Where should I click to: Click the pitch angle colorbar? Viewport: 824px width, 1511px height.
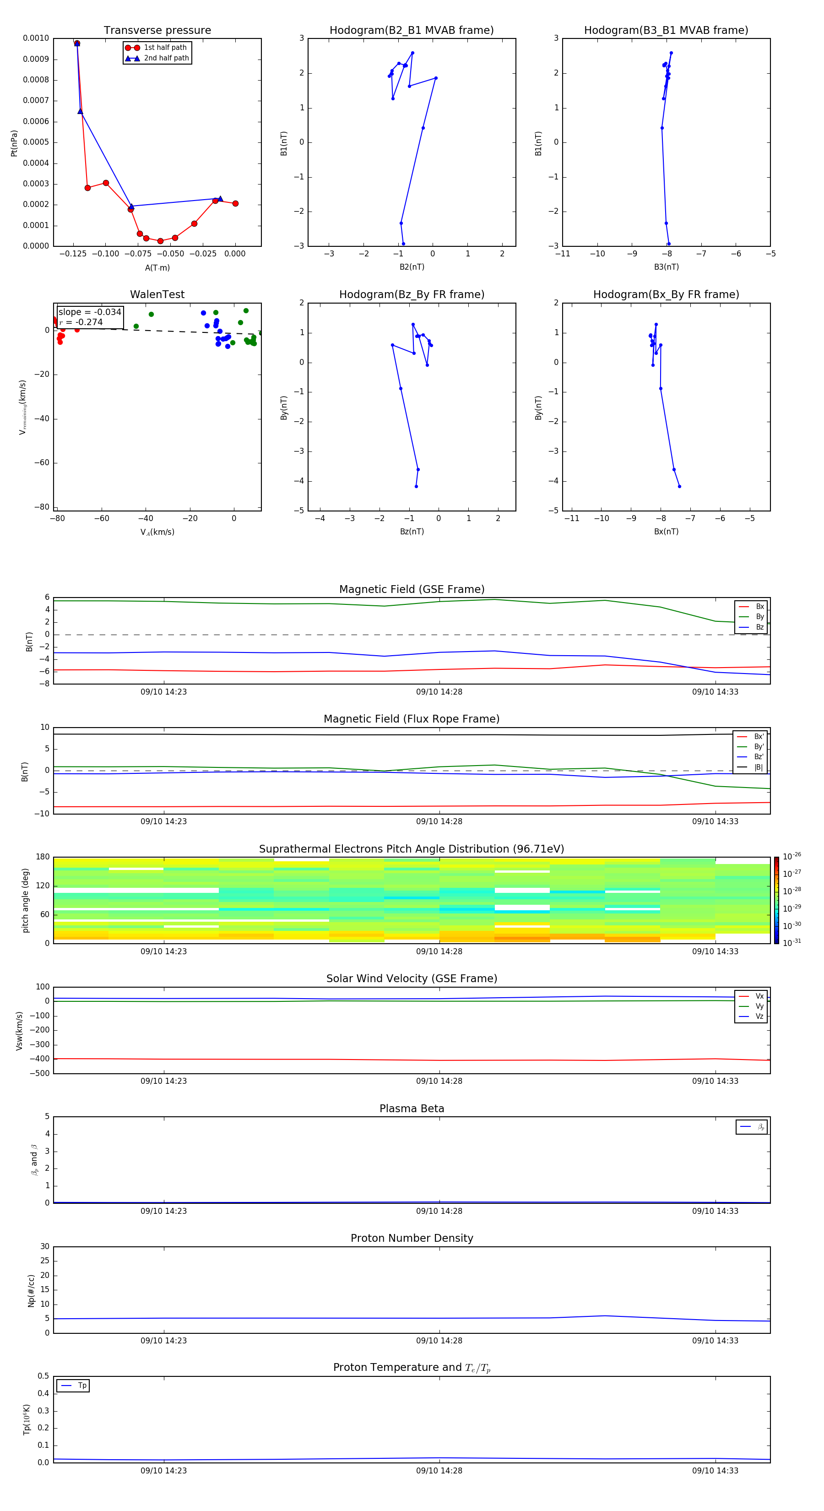pos(776,900)
